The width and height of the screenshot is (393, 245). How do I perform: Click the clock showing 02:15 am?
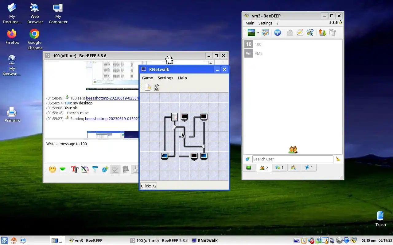369,240
